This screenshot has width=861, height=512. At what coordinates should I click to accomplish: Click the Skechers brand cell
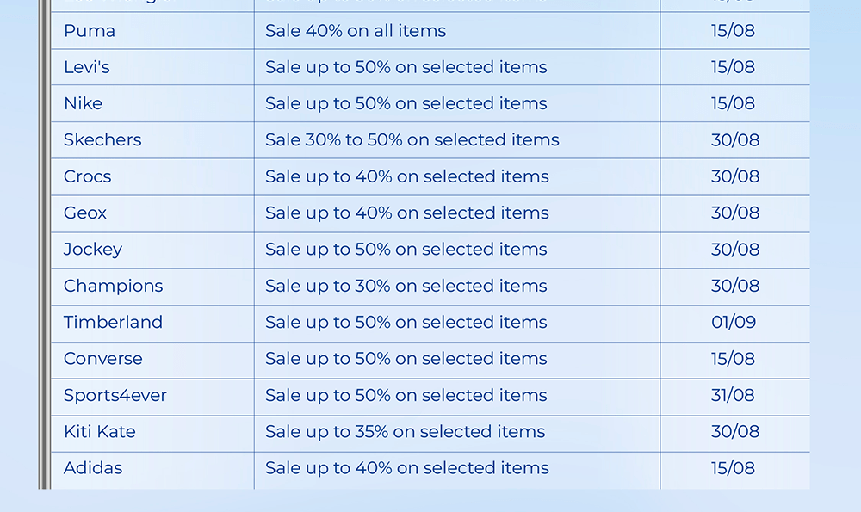click(102, 139)
